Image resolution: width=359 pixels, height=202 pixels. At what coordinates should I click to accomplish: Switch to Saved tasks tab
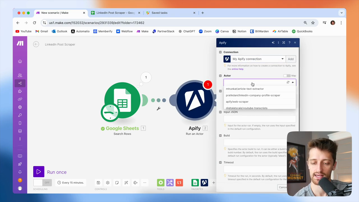point(171,13)
